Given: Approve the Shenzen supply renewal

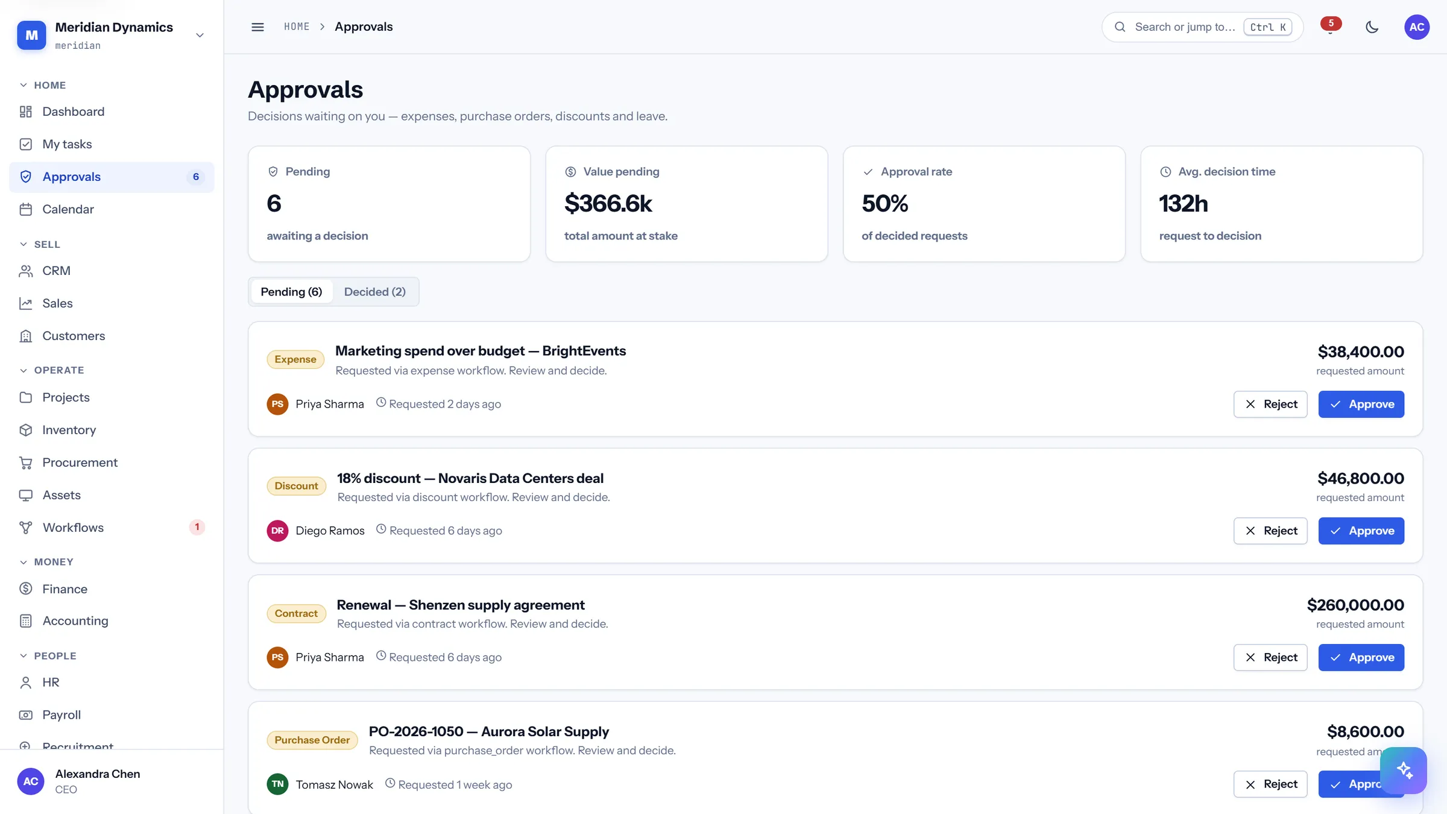Looking at the screenshot, I should pyautogui.click(x=1361, y=657).
